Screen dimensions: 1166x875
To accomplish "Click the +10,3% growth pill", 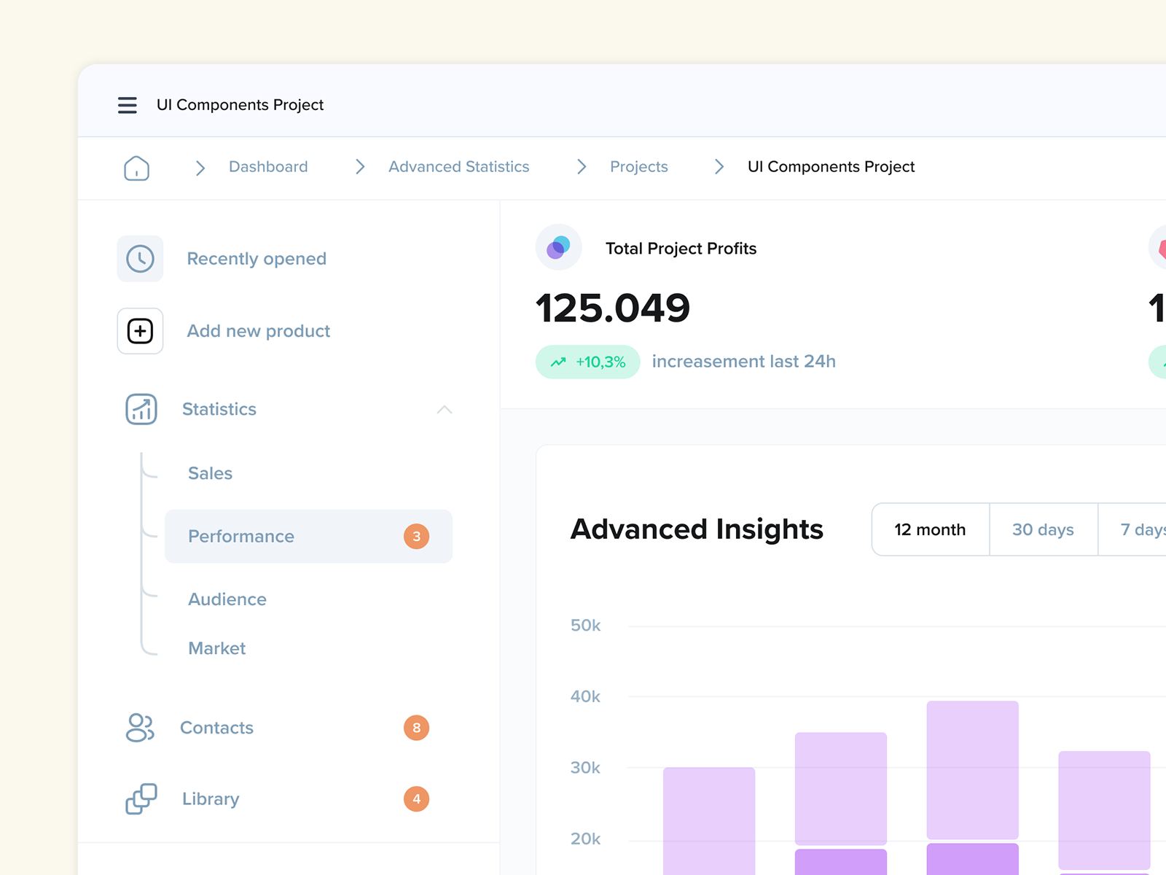I will click(x=588, y=362).
